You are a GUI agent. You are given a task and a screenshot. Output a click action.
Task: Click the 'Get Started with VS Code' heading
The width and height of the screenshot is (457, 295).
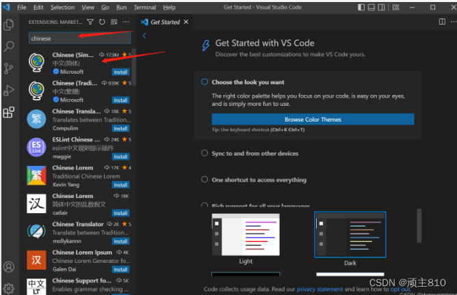click(265, 43)
